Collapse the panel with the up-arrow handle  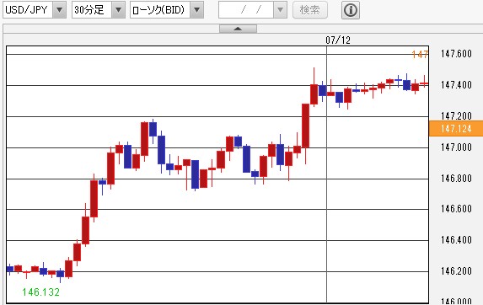pos(238,29)
